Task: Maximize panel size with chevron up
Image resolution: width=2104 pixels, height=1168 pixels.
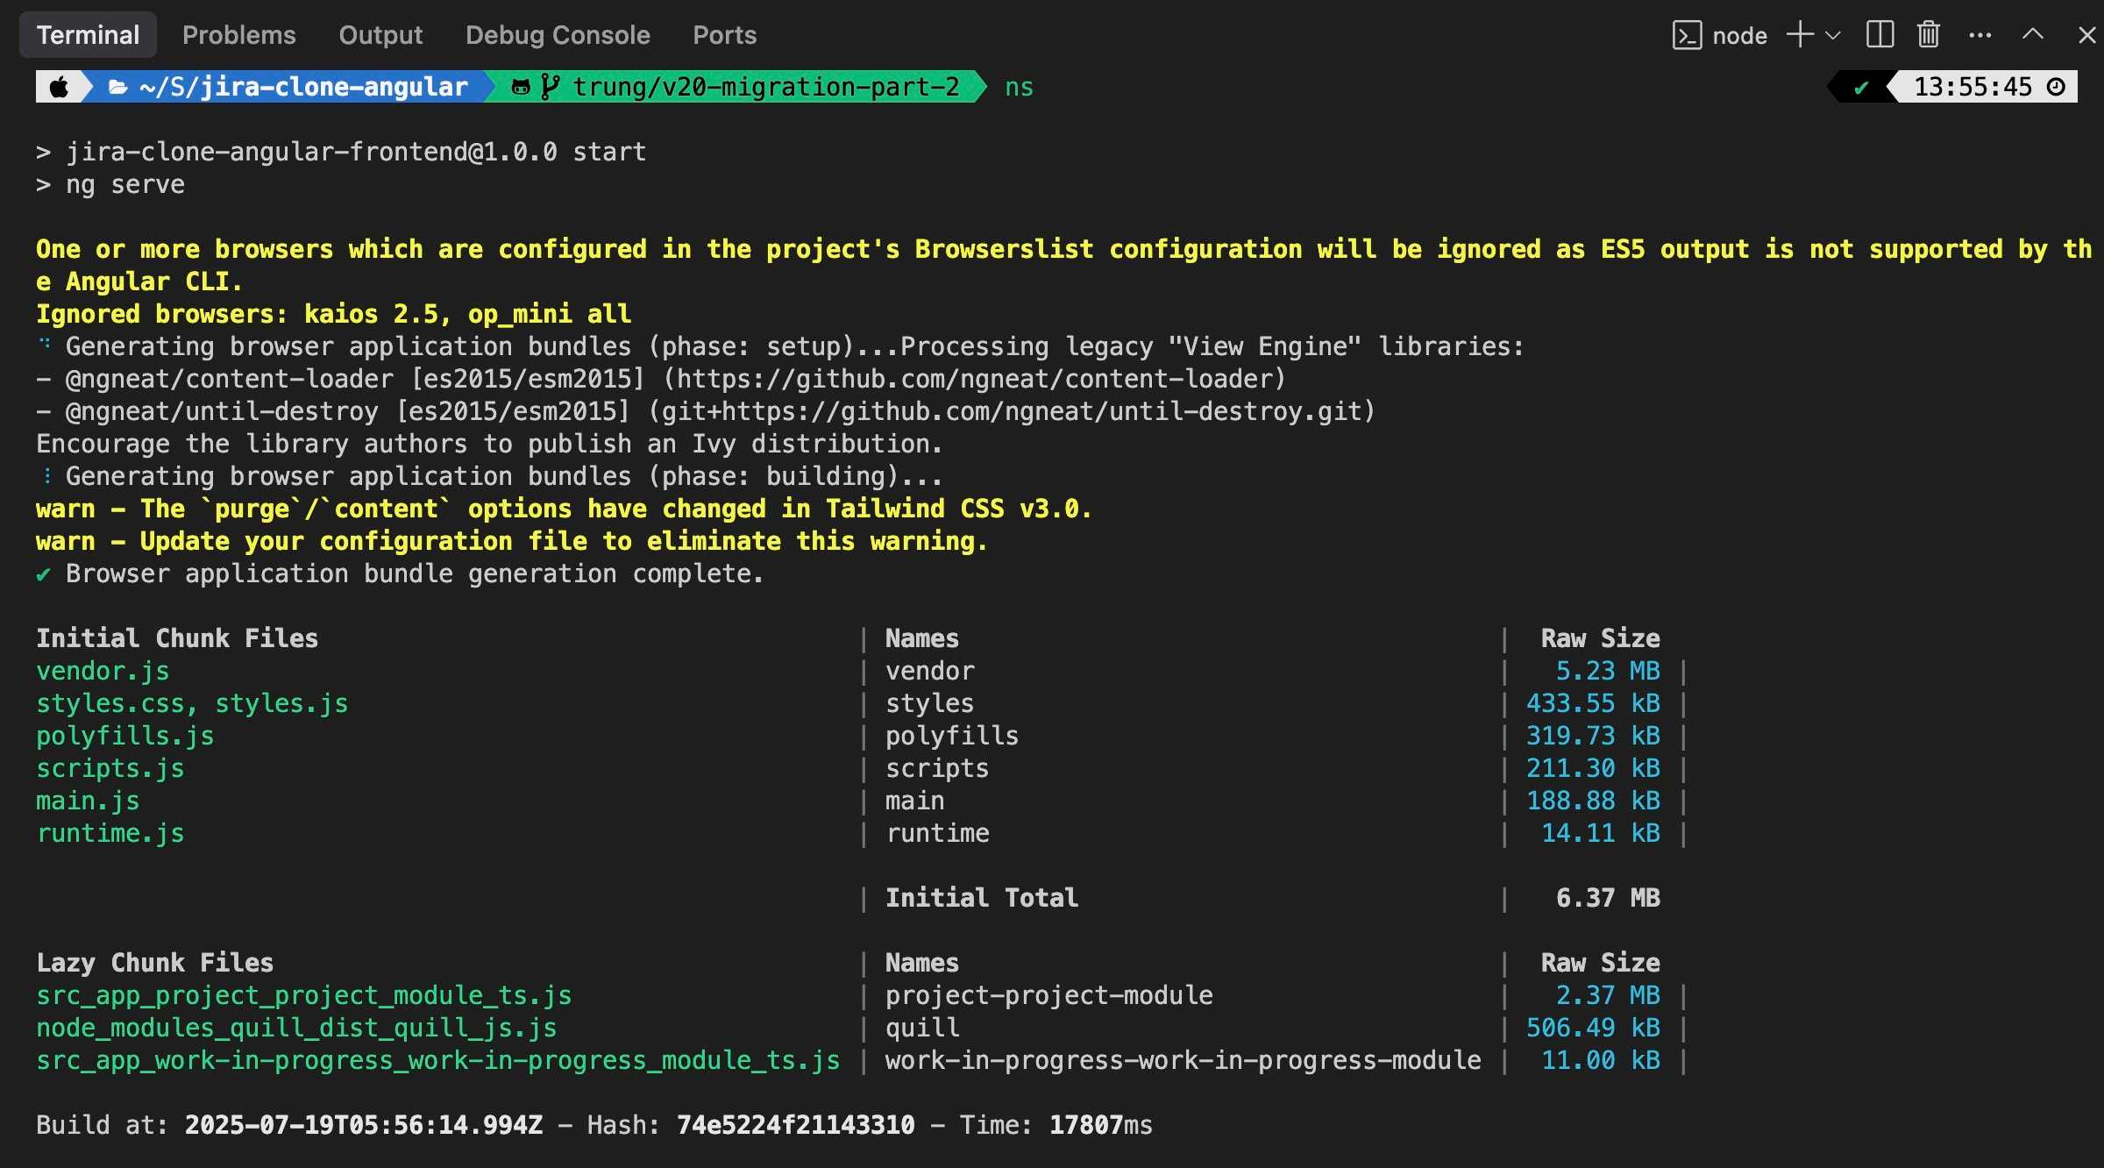Action: [2032, 35]
